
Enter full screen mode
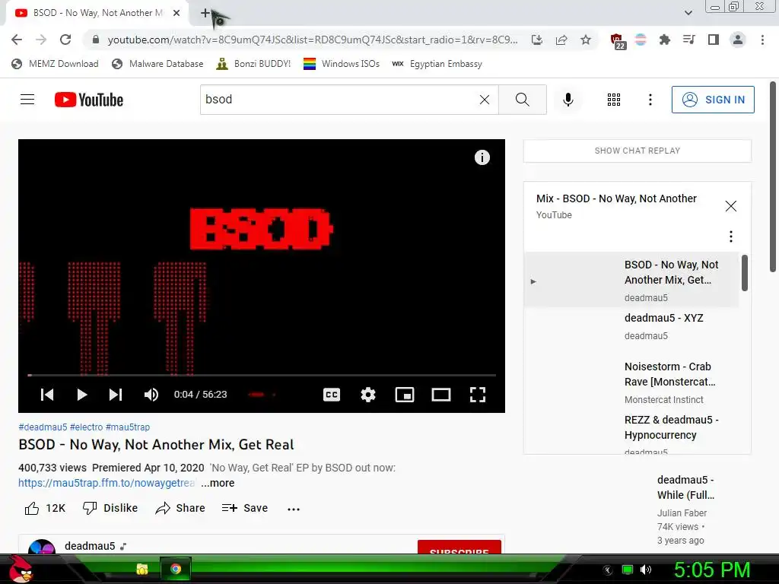(x=478, y=395)
